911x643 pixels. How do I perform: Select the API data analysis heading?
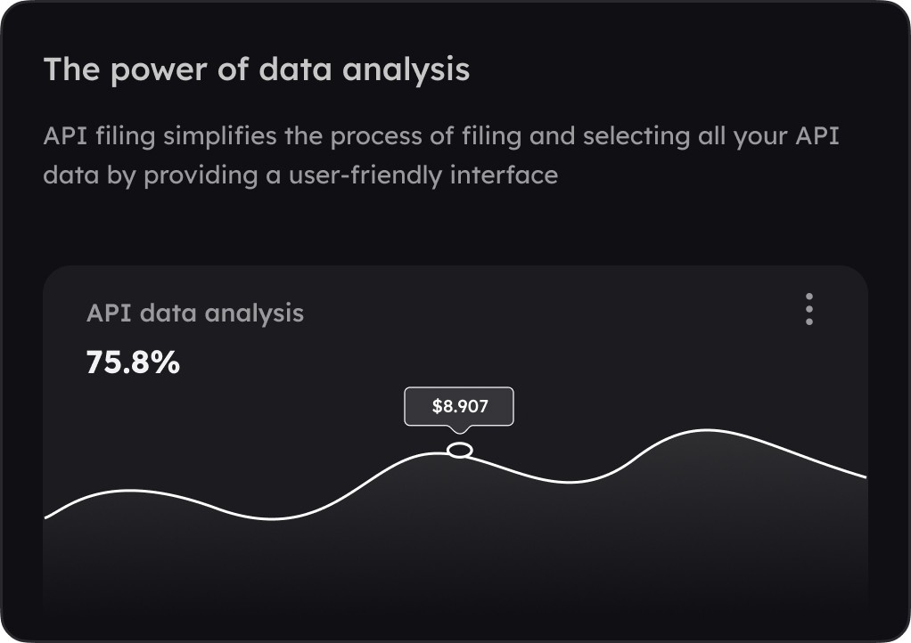[194, 313]
